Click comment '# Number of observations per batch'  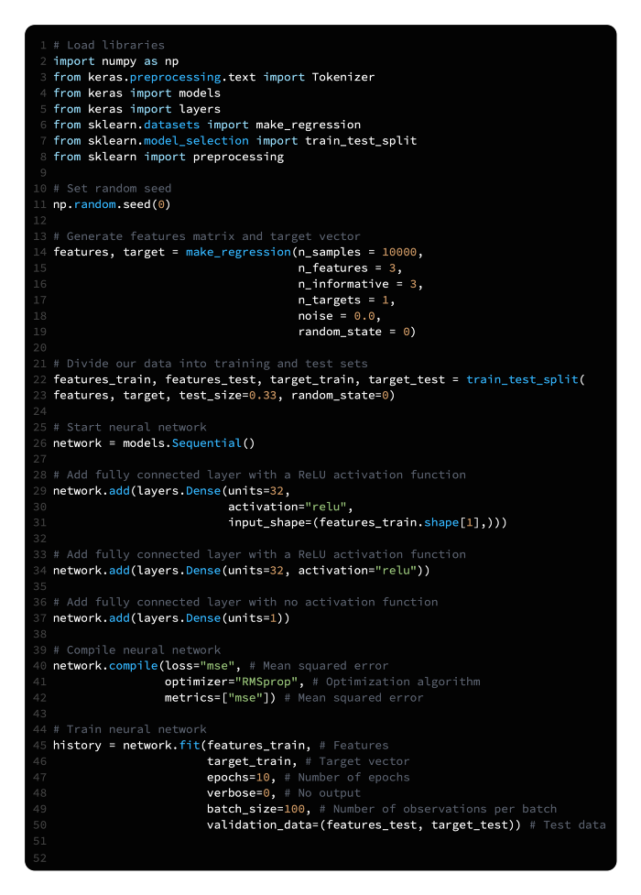pyautogui.click(x=438, y=810)
